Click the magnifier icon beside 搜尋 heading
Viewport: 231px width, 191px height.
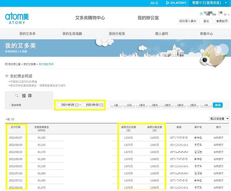pyautogui.click(x=17, y=95)
